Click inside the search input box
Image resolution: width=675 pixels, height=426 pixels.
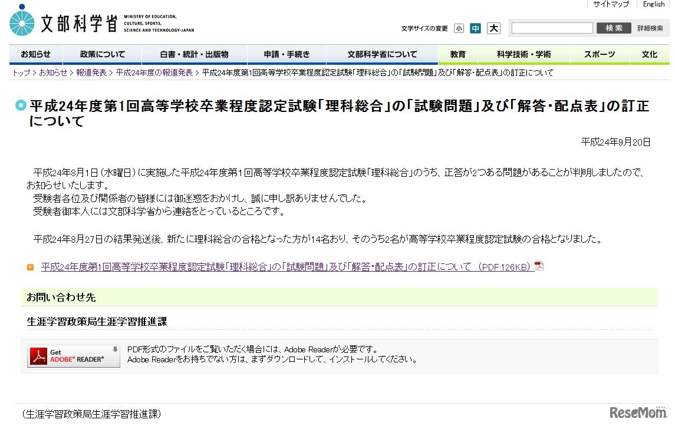552,28
